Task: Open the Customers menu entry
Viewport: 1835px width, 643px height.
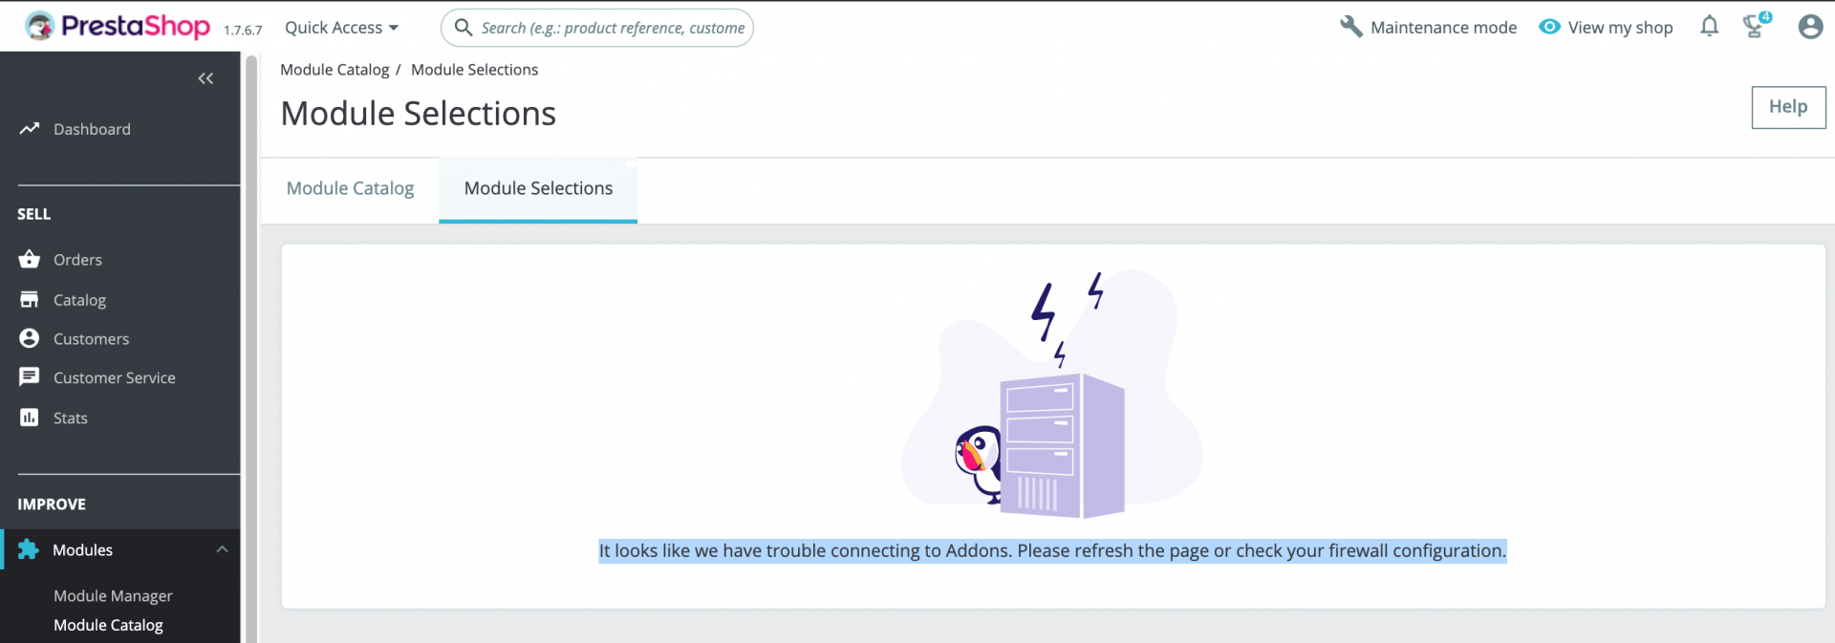Action: click(x=91, y=339)
